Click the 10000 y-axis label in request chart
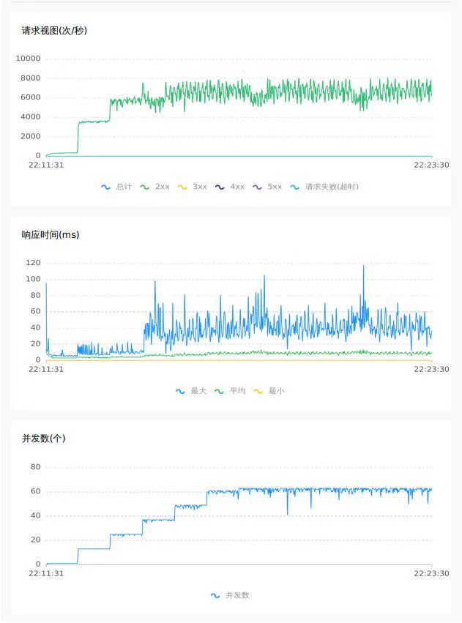Screen dimensions: 462x623 point(28,59)
